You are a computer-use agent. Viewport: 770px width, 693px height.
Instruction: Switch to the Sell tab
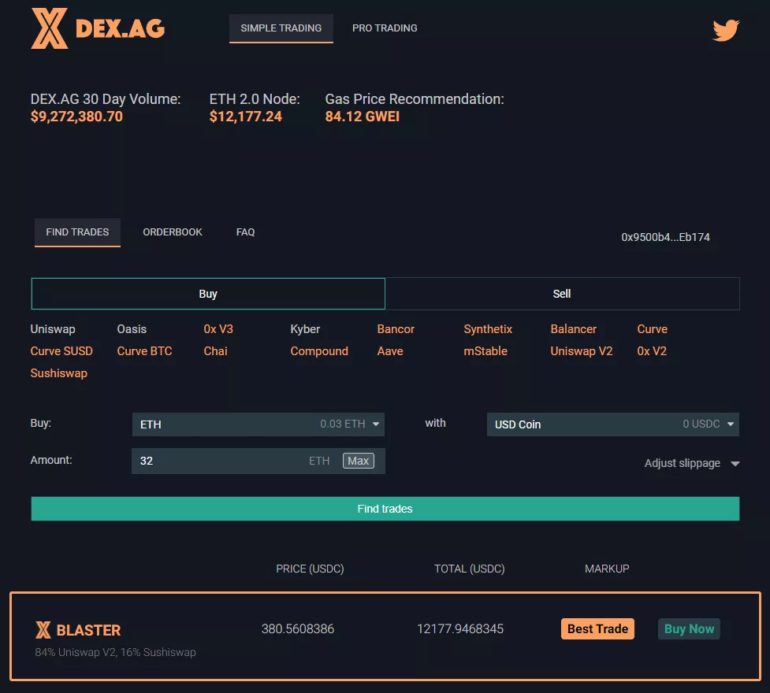561,293
